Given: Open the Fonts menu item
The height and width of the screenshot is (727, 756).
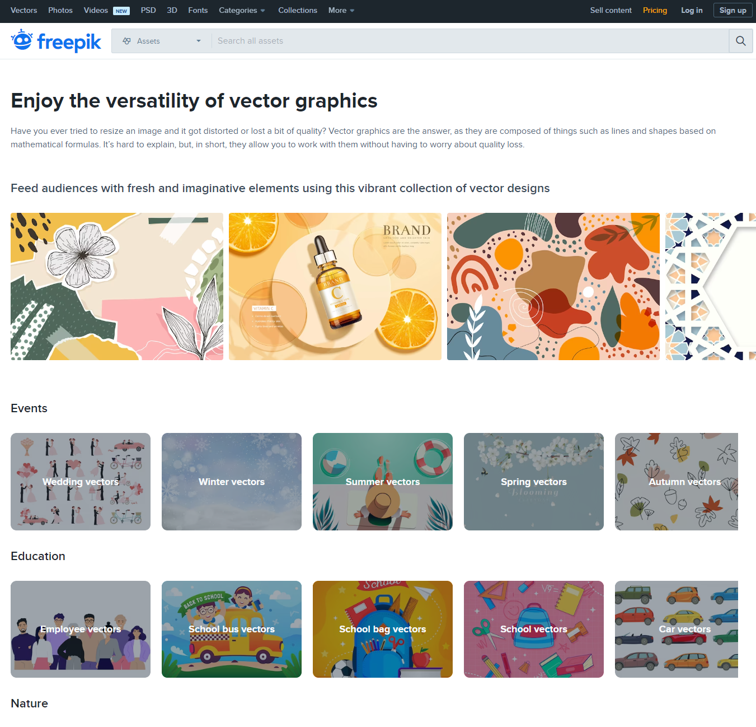Looking at the screenshot, I should tap(198, 11).
